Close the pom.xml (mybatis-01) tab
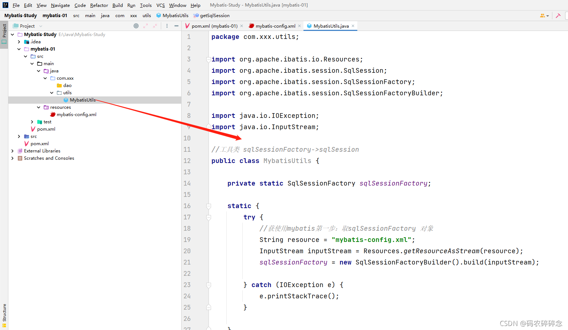The width and height of the screenshot is (568, 330). click(242, 26)
